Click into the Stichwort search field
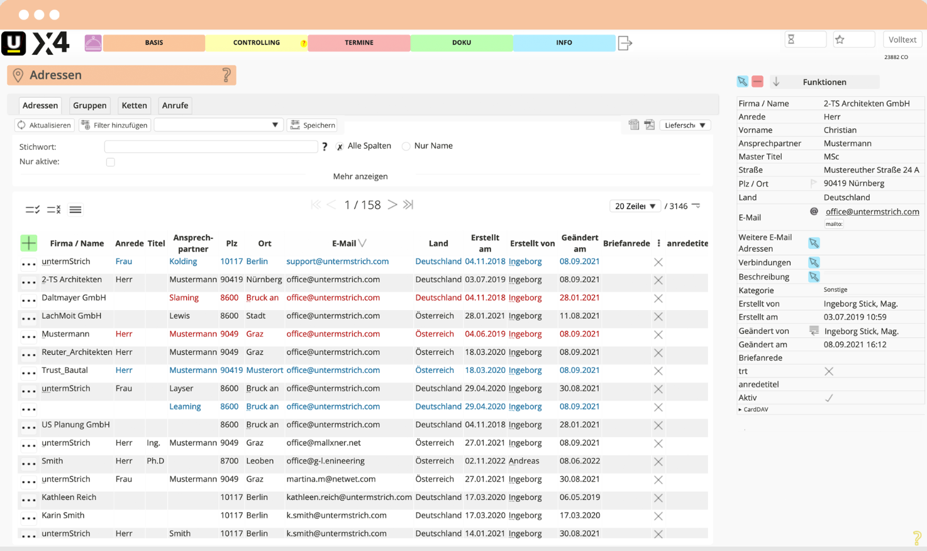The width and height of the screenshot is (927, 551). click(211, 147)
